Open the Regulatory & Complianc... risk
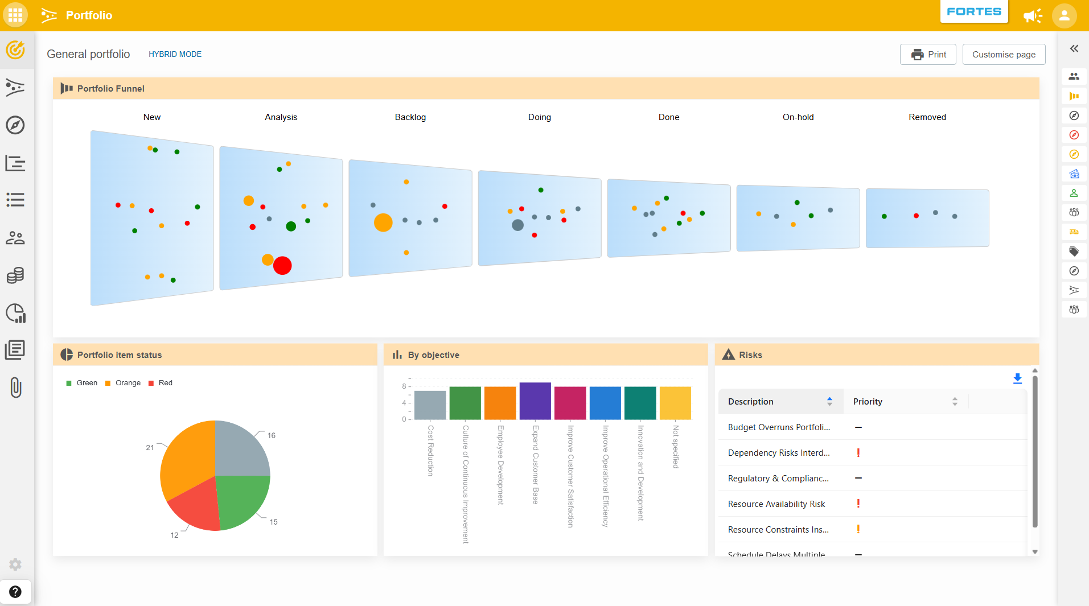The image size is (1089, 606). [778, 479]
